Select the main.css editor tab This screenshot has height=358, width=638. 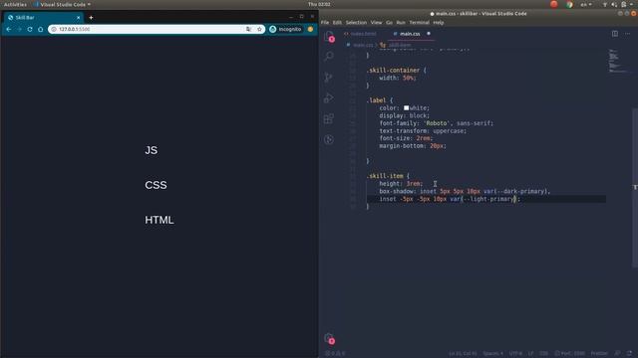(x=410, y=34)
